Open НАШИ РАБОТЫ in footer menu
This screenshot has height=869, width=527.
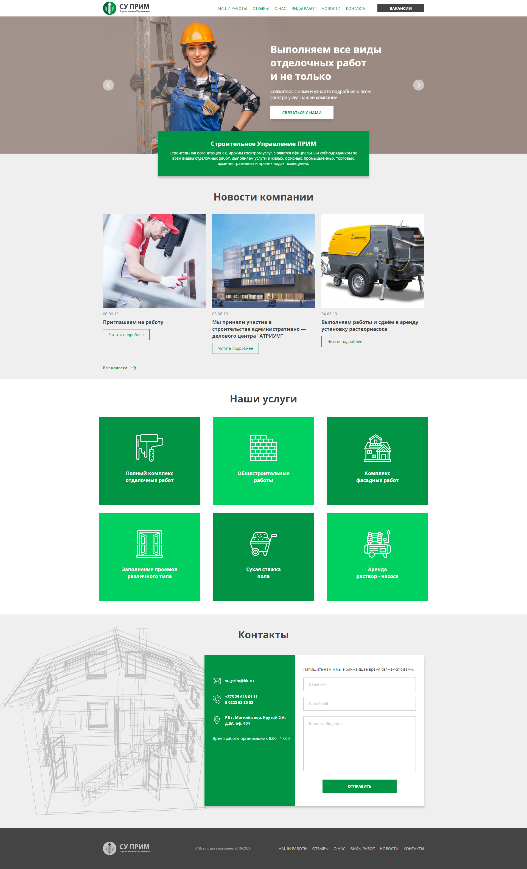(293, 848)
